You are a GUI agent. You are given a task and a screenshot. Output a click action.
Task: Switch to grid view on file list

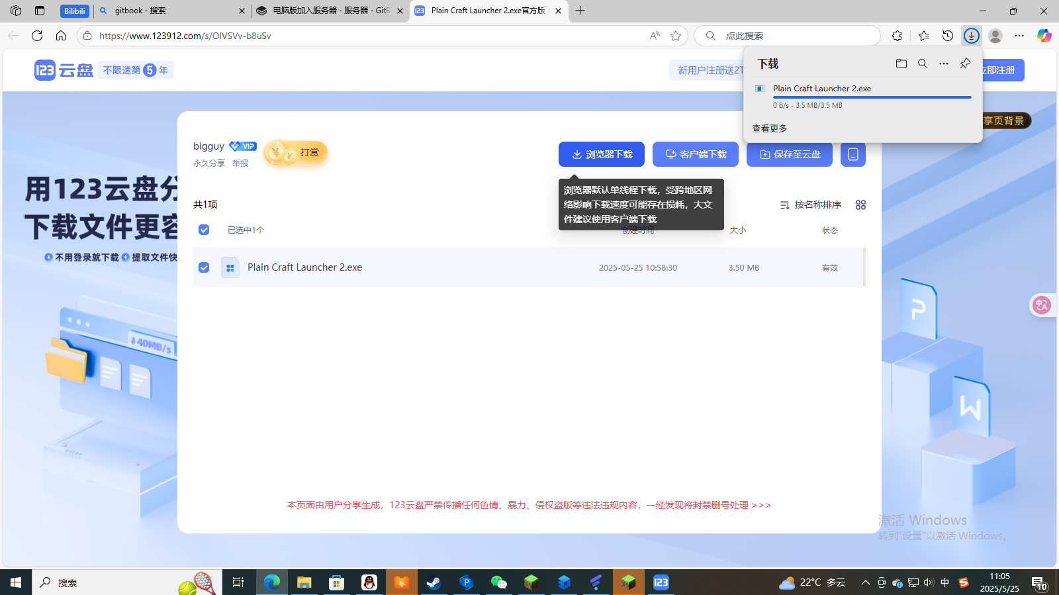click(860, 205)
